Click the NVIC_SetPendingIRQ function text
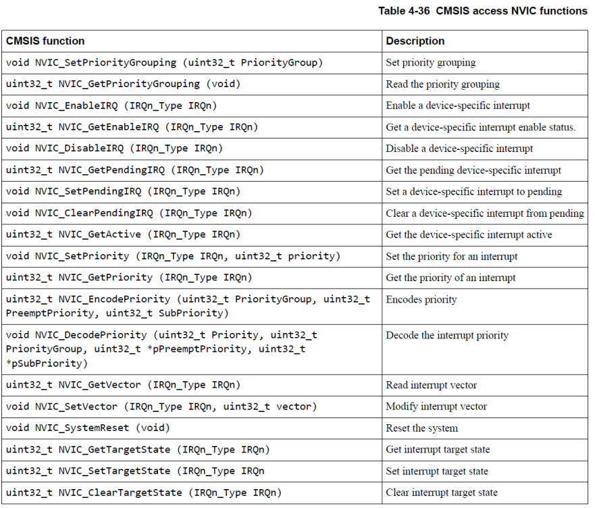This screenshot has width=595, height=508. tap(123, 192)
